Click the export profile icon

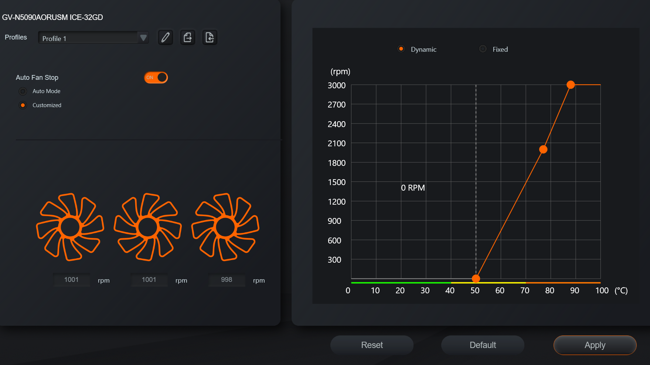coord(188,37)
